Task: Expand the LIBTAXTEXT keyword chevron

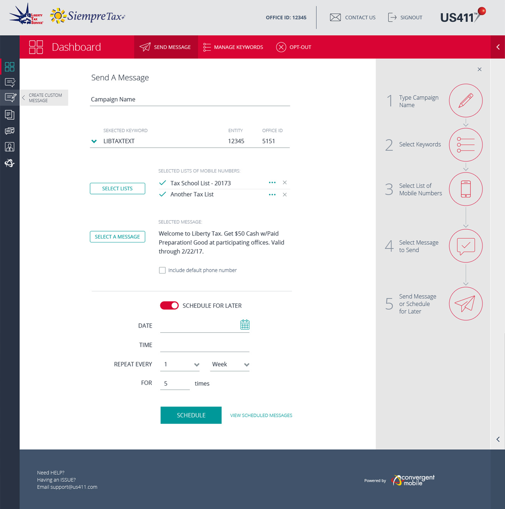Action: (x=94, y=141)
